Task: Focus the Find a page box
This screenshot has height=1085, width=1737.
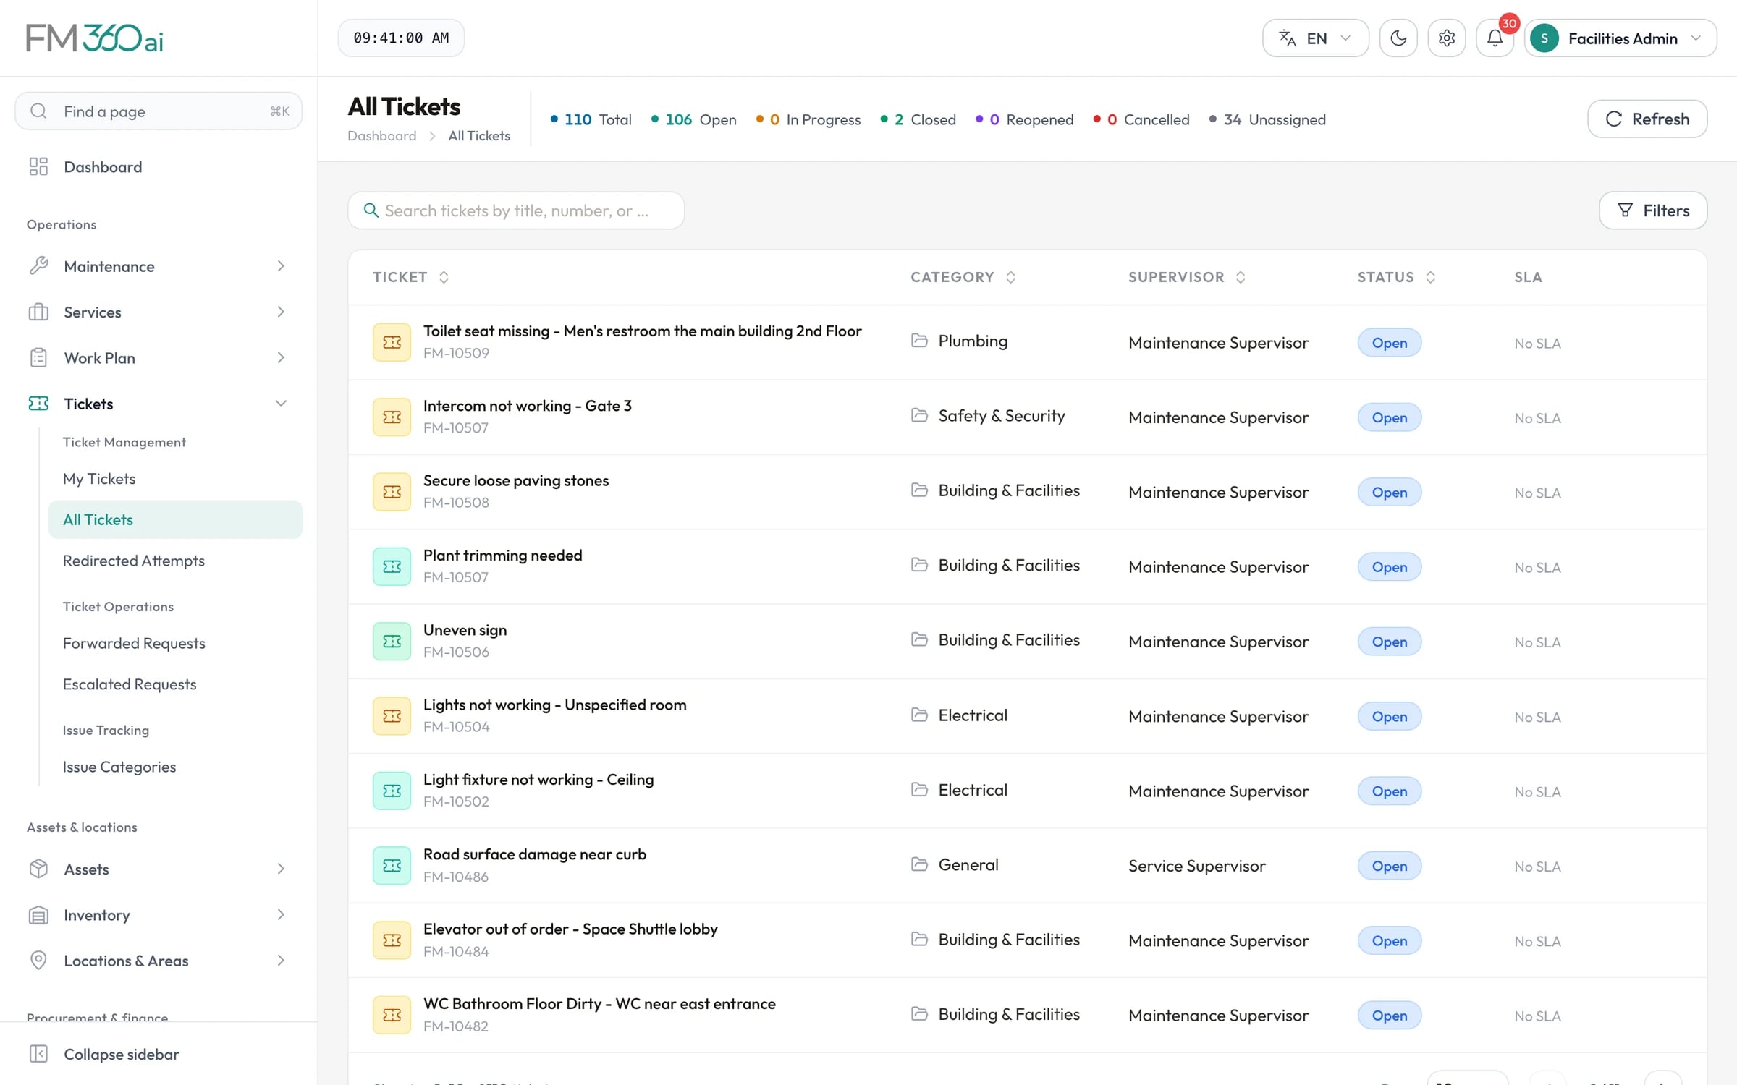Action: click(x=159, y=111)
